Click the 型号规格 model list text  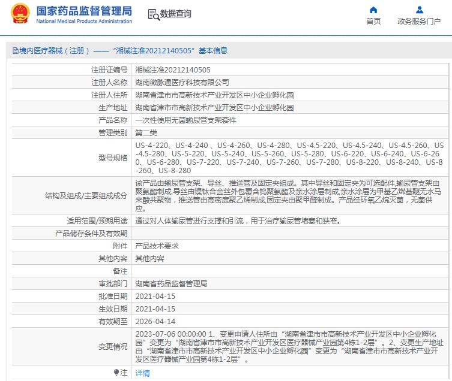[x=290, y=158]
